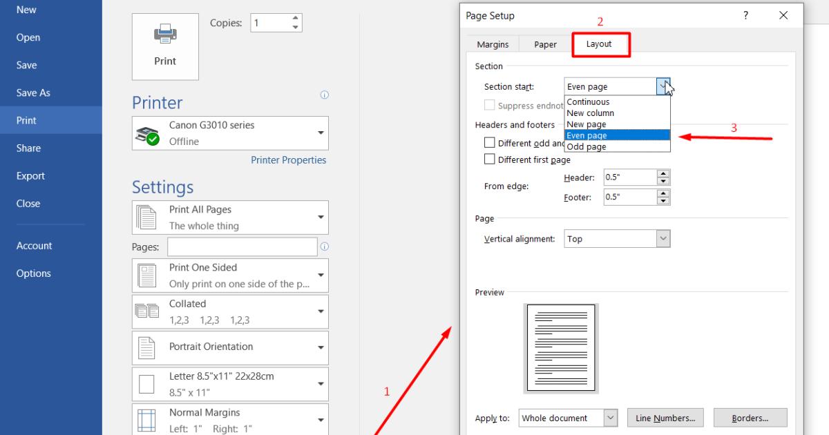829x435 pixels.
Task: Click the Collated pages icon
Action: 146,311
